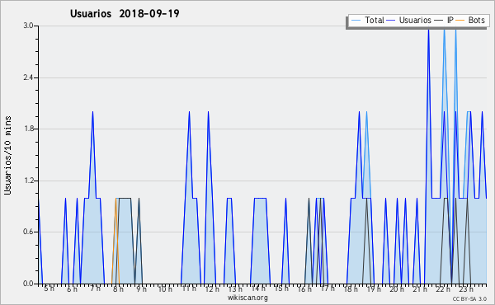The image size is (495, 305).
Task: Click the y-axis value 0.0
Action: click(28, 284)
